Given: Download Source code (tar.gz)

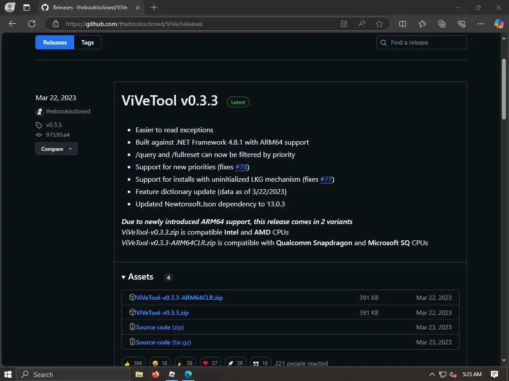Looking at the screenshot, I should tap(163, 342).
